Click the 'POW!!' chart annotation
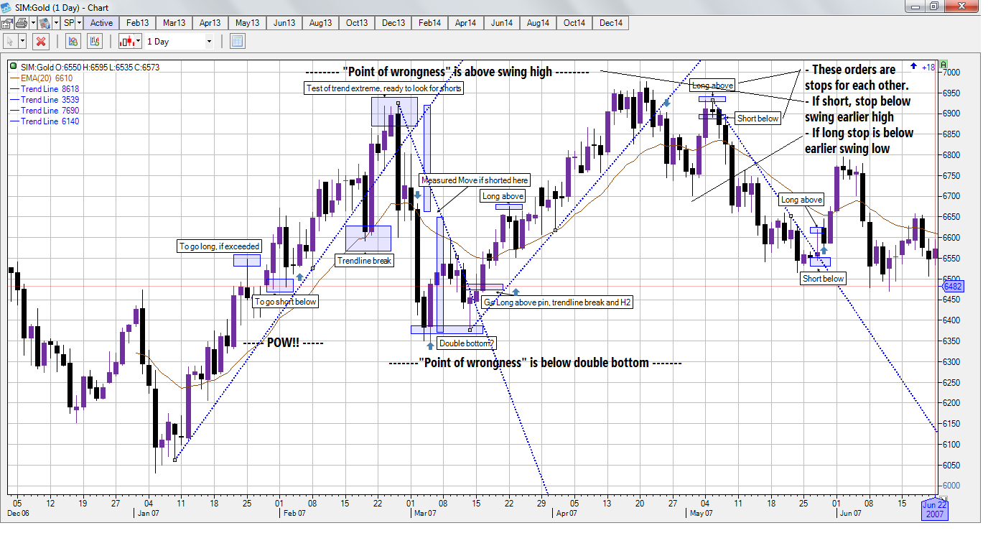Viewport: 988px width, 546px height. tap(284, 343)
